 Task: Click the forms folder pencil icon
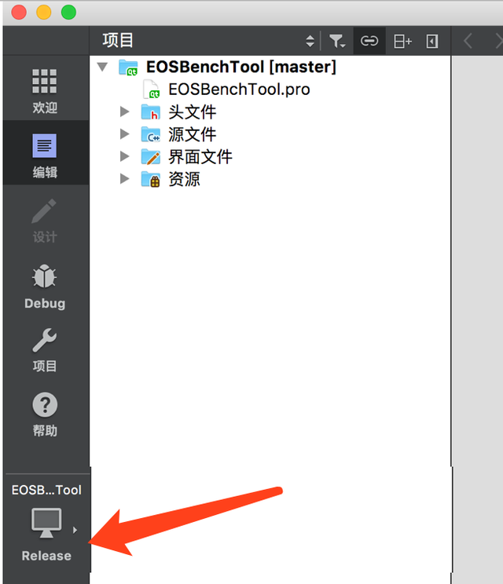(x=151, y=157)
